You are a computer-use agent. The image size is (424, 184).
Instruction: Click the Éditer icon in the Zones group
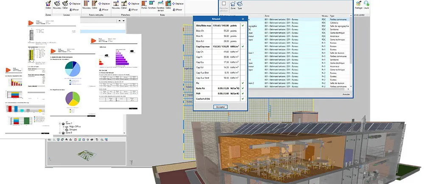click(x=48, y=5)
